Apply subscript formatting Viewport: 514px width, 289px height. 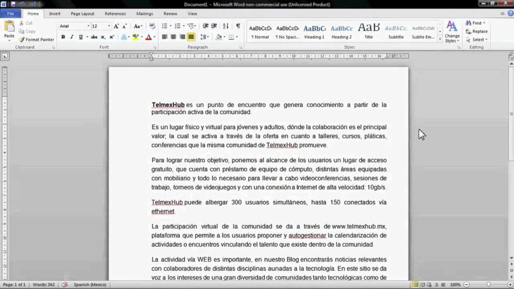103,37
